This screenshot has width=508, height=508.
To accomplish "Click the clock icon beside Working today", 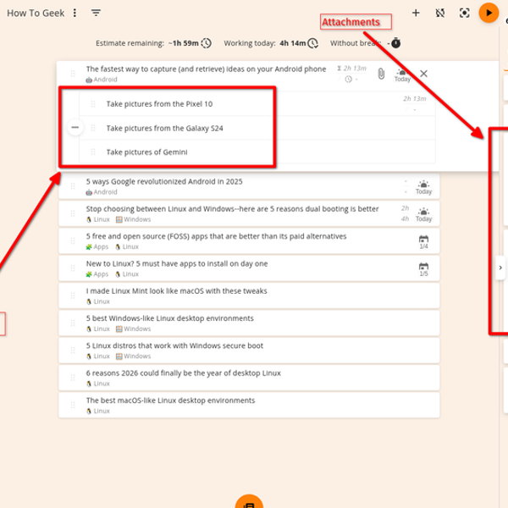I will tap(313, 43).
